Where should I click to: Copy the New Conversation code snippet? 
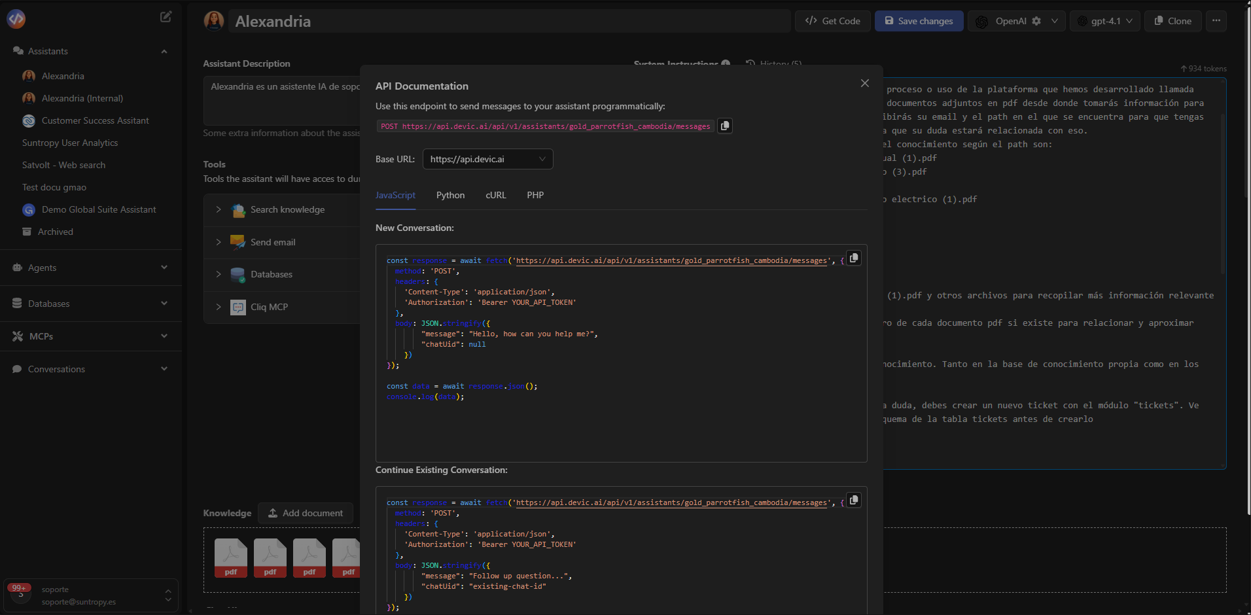coord(853,258)
